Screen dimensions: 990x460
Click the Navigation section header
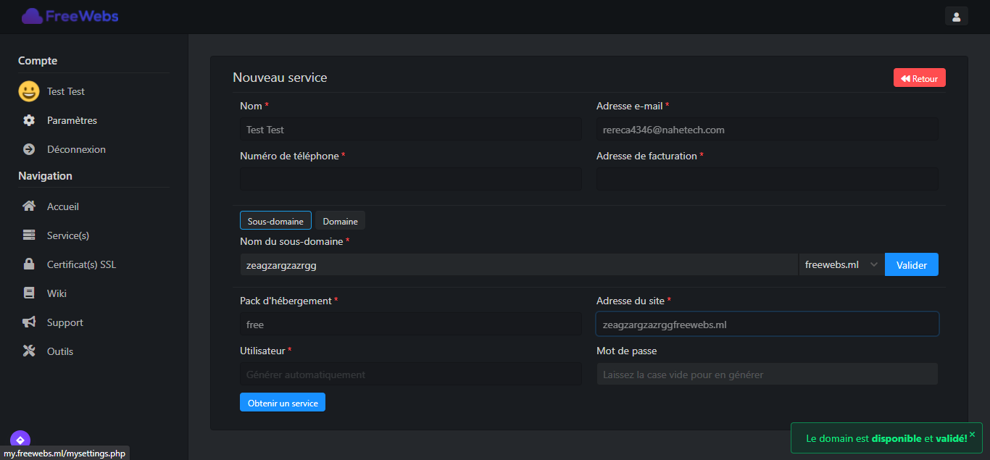[45, 176]
